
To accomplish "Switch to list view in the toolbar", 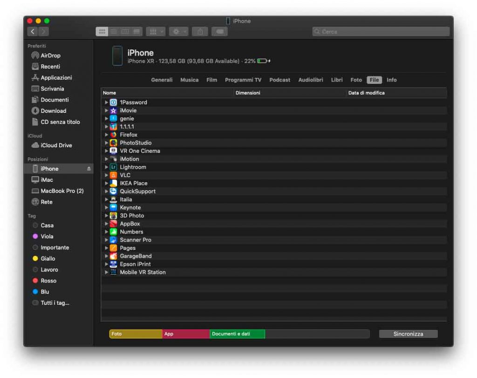I will click(114, 32).
